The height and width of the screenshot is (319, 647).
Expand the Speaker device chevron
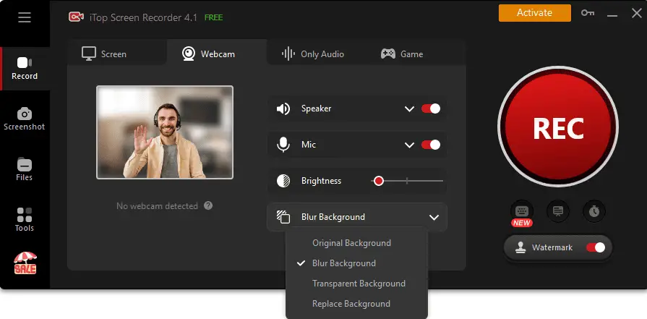tap(409, 109)
